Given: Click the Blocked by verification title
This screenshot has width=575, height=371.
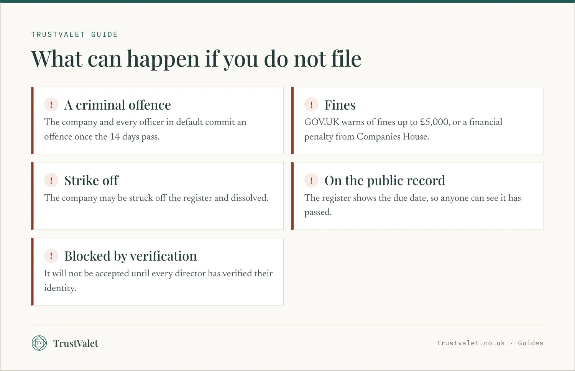Looking at the screenshot, I should point(131,256).
